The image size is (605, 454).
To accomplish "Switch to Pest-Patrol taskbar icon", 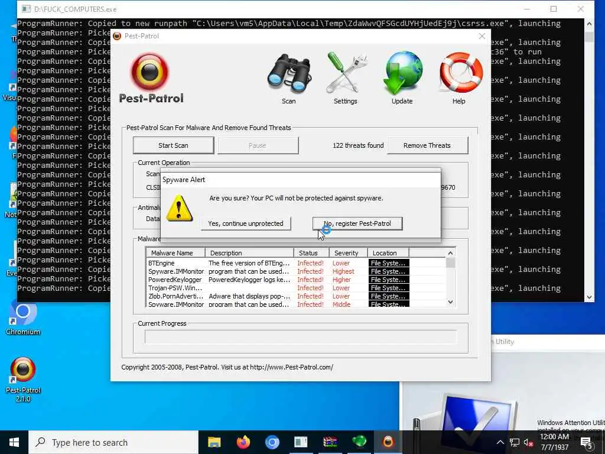I will coord(388,442).
